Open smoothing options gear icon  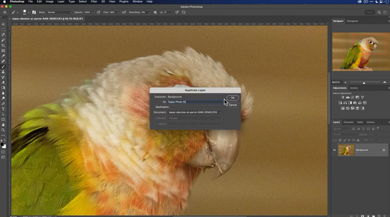pyautogui.click(x=155, y=12)
